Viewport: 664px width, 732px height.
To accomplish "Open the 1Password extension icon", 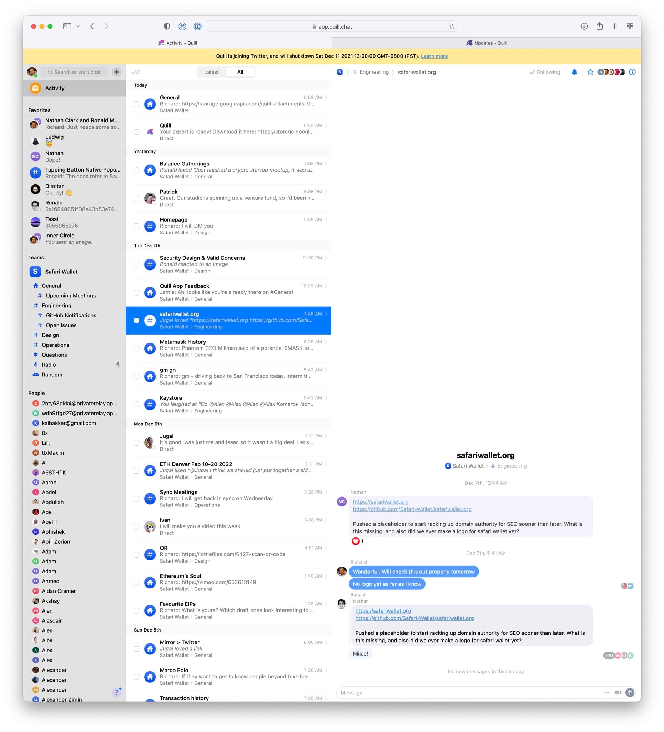I will pos(198,26).
